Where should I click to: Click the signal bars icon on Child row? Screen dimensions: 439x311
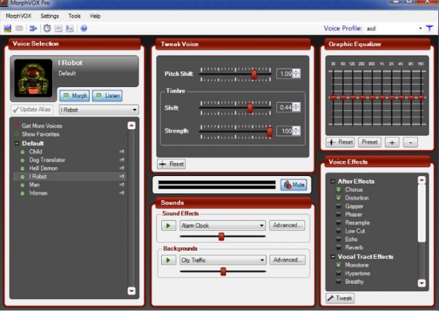[x=122, y=151]
